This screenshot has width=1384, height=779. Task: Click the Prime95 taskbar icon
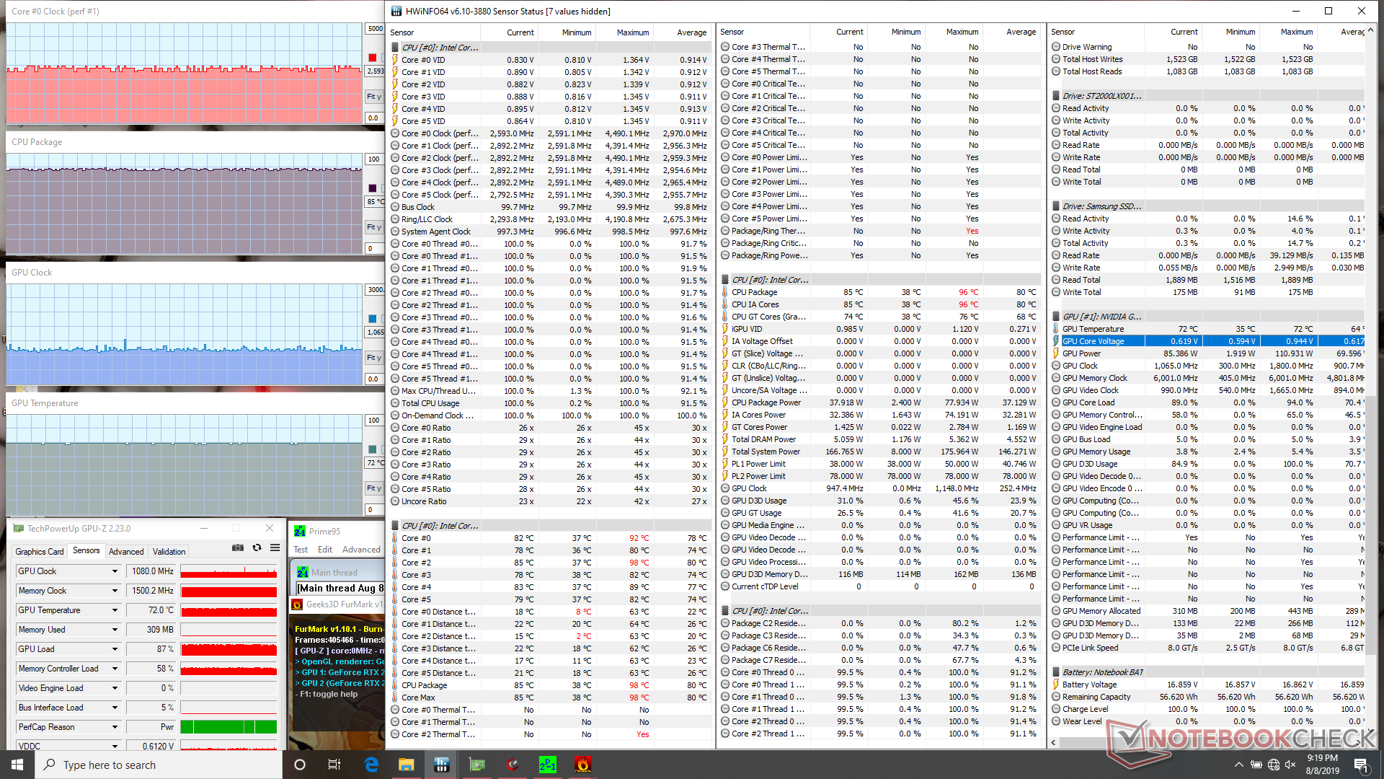click(x=548, y=765)
